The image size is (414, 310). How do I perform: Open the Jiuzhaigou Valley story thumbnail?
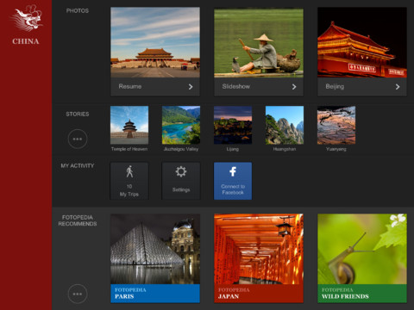point(181,125)
